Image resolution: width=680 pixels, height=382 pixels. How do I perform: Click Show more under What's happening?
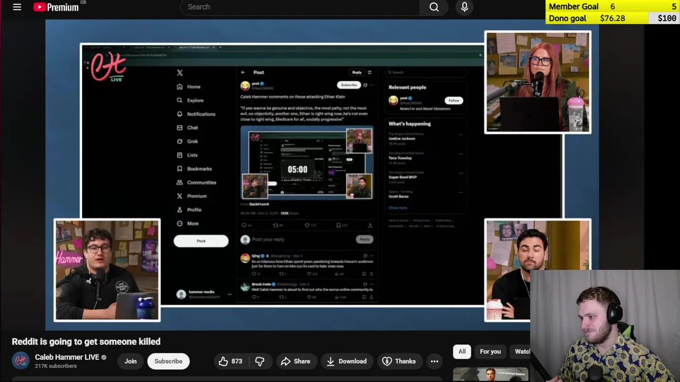398,208
